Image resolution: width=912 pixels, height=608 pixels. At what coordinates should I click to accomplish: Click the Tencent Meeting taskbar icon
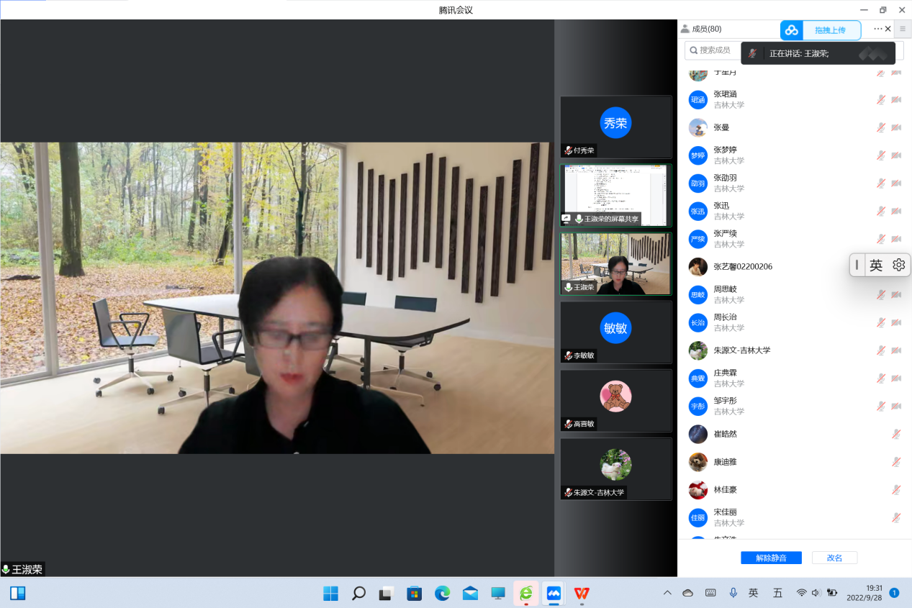coord(553,593)
